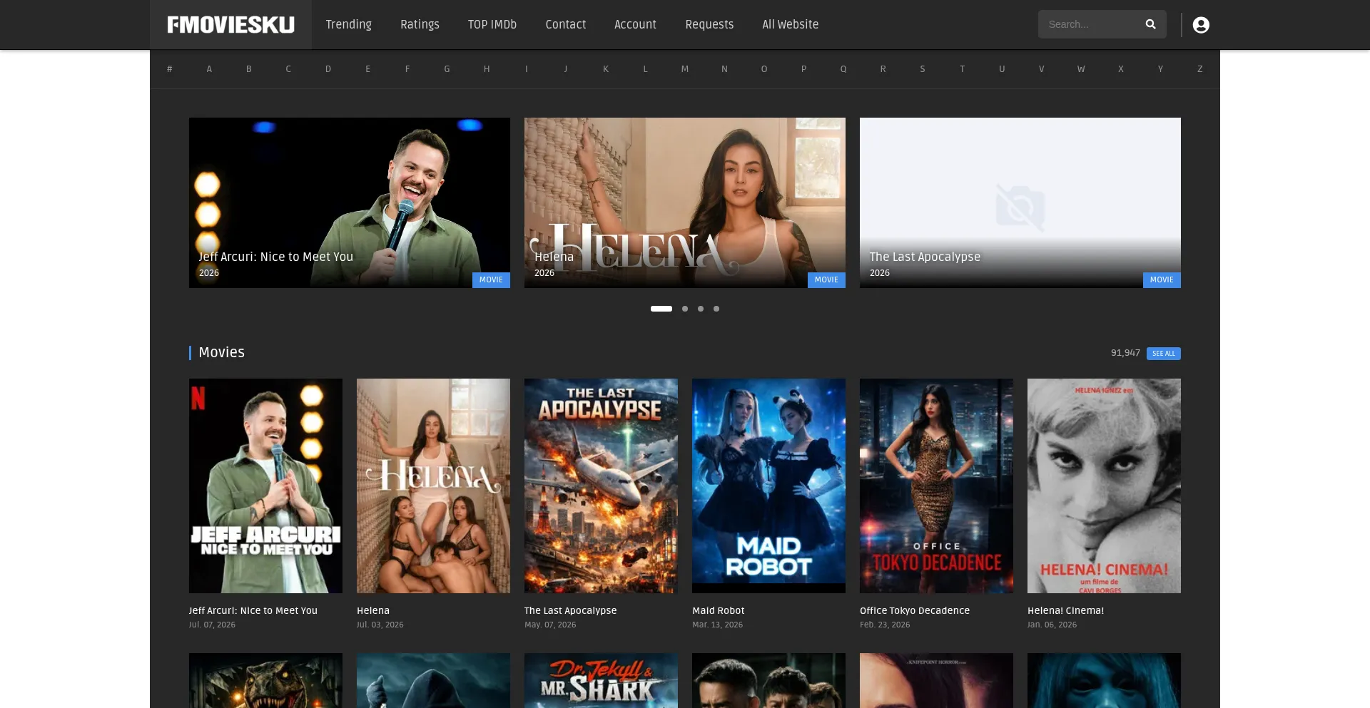Select the third carousel page dot
This screenshot has width=1370, height=708.
point(701,309)
